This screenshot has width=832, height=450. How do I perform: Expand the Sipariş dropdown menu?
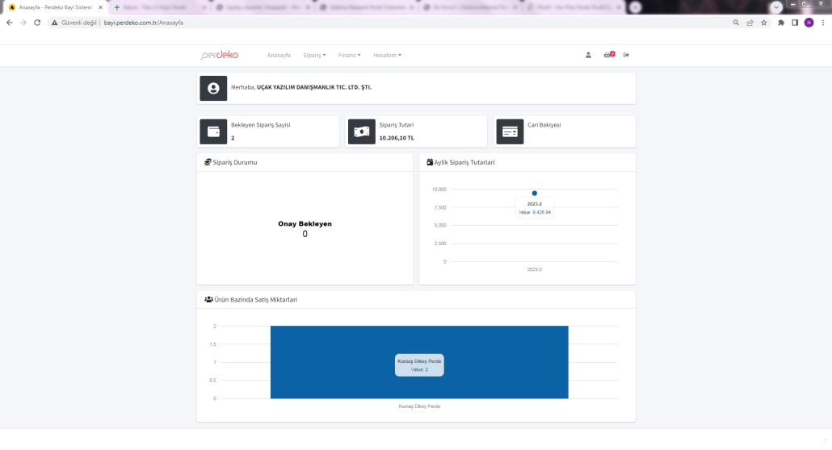(314, 55)
